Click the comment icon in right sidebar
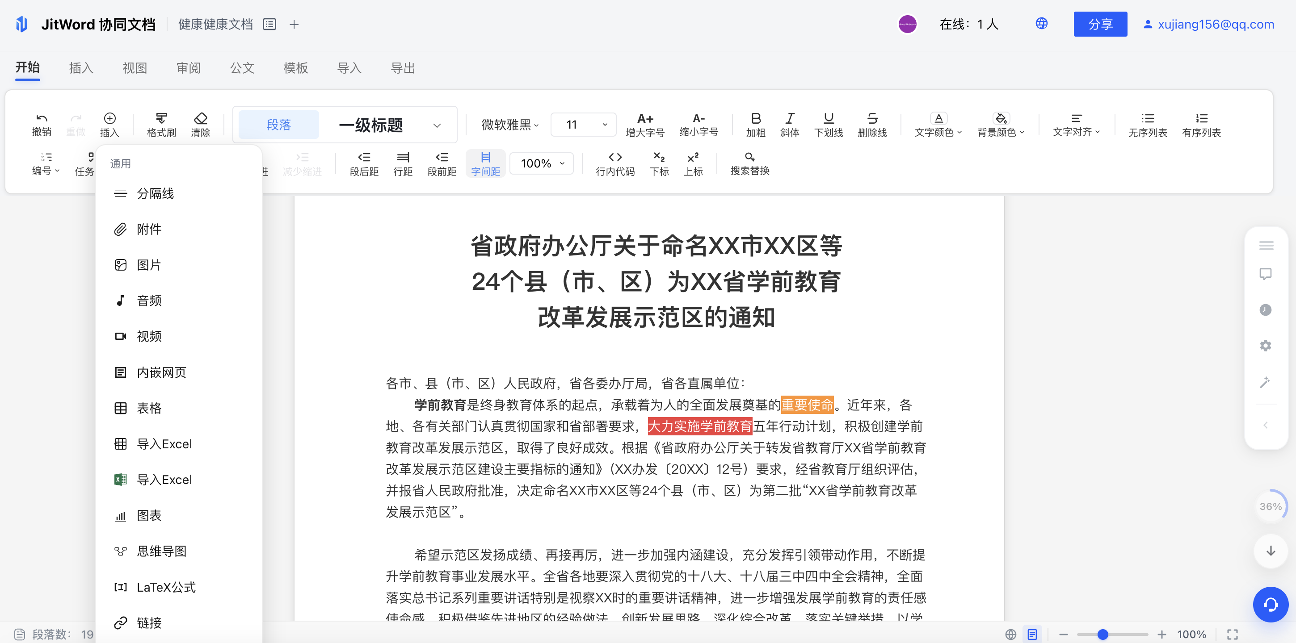The width and height of the screenshot is (1296, 643). pos(1265,274)
